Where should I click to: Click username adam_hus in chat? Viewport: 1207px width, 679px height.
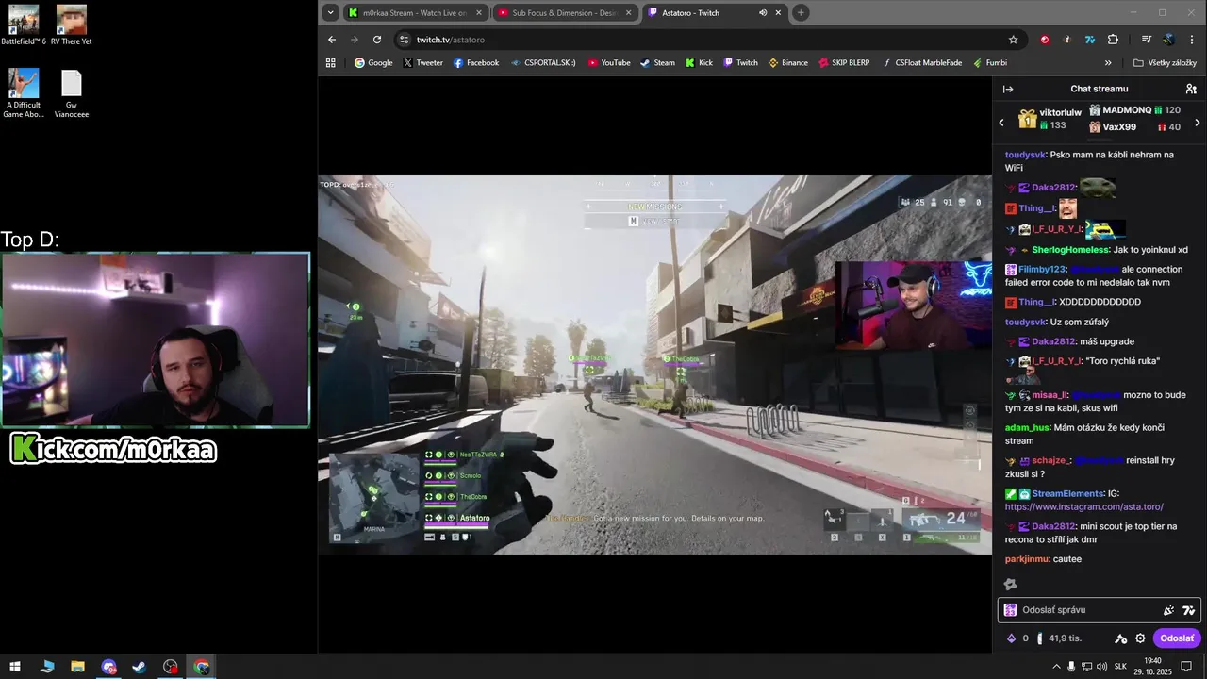pos(1027,427)
